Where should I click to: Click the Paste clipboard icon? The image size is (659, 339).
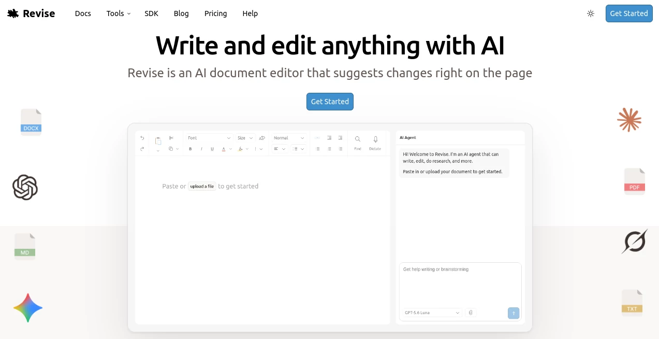coord(158,140)
